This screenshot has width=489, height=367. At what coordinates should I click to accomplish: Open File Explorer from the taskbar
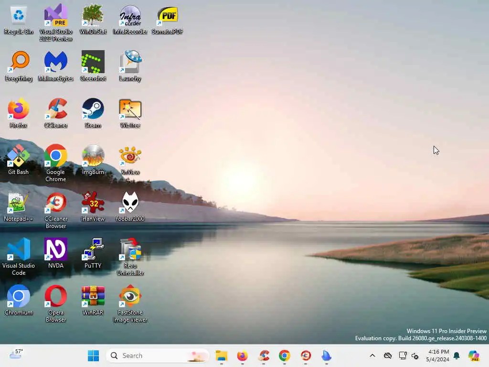pyautogui.click(x=222, y=356)
